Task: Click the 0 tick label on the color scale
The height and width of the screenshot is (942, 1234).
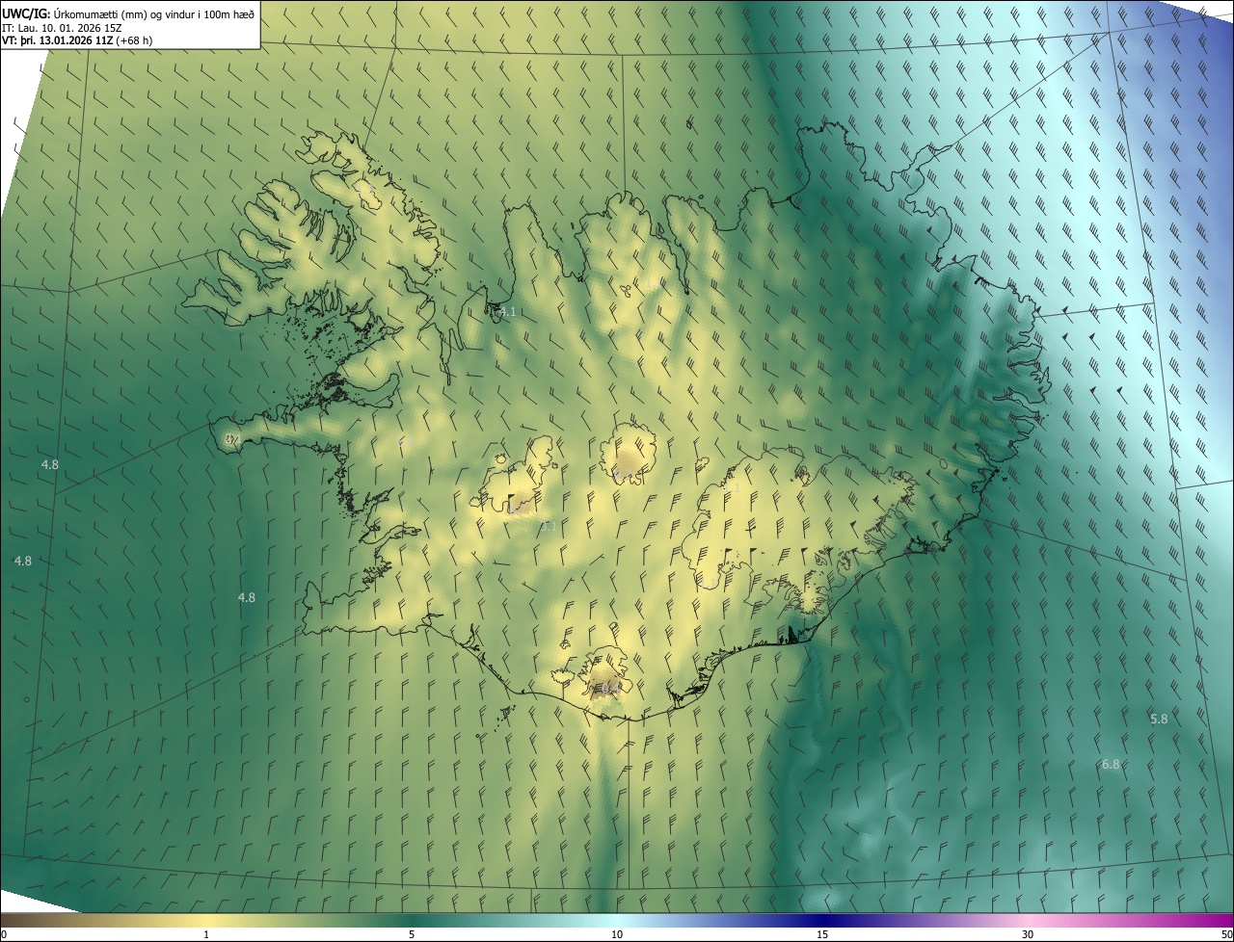Action: click(x=4, y=934)
